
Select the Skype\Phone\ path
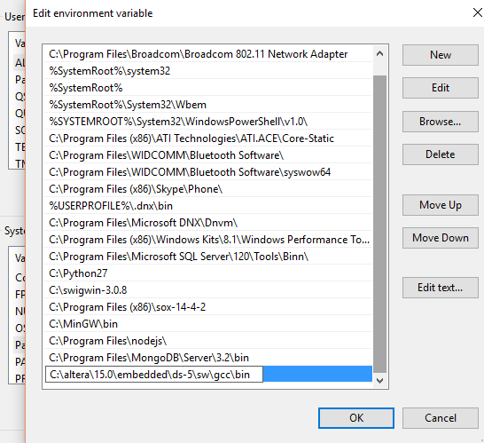coord(207,189)
